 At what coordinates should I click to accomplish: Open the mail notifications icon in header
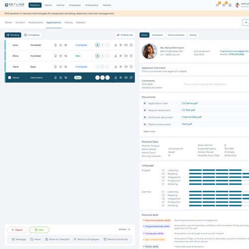(x=217, y=5)
